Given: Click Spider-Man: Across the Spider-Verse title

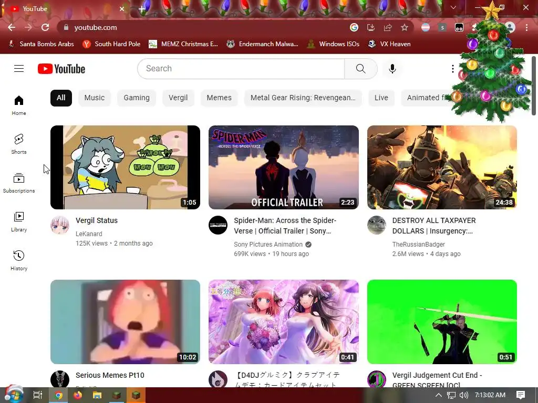Looking at the screenshot, I should 285,226.
